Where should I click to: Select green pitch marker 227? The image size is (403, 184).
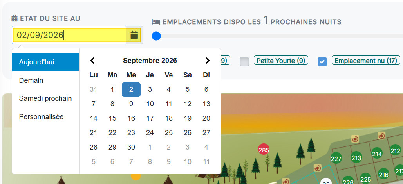(x=336, y=159)
